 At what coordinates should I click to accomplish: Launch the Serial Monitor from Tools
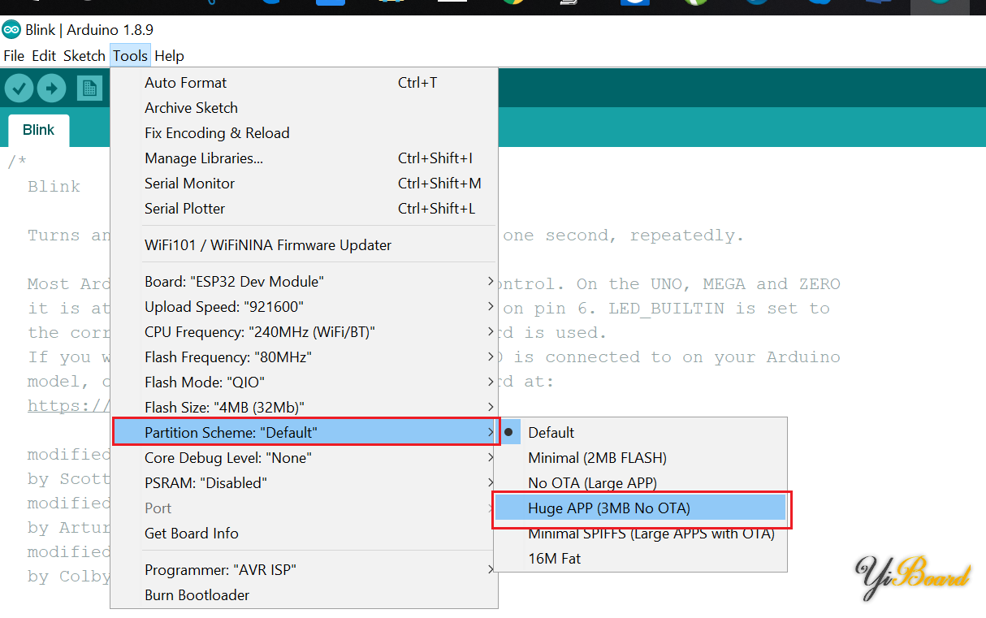click(x=189, y=184)
